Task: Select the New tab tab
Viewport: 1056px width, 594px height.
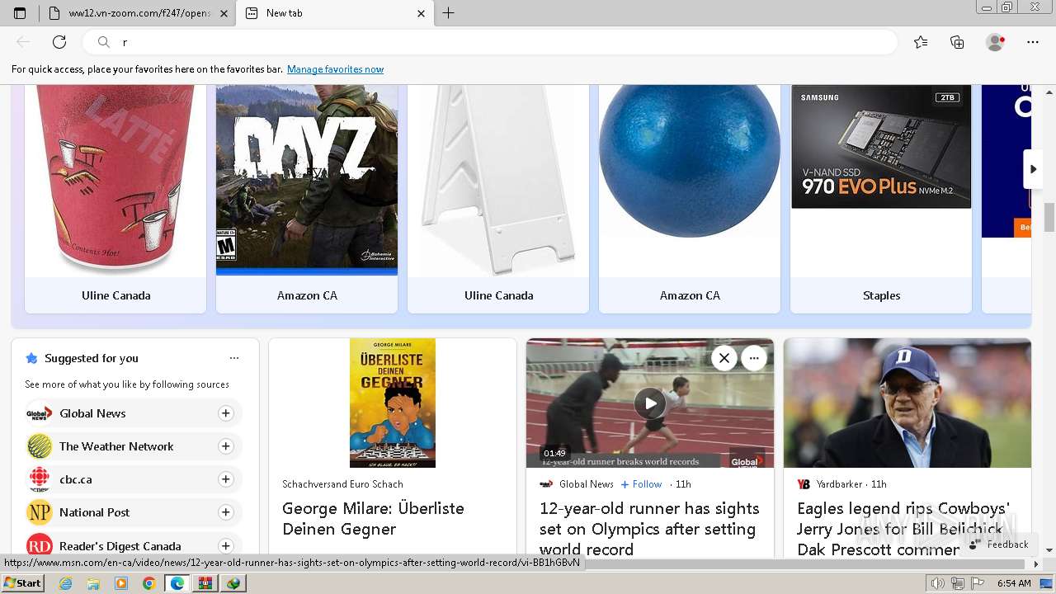Action: 335,13
